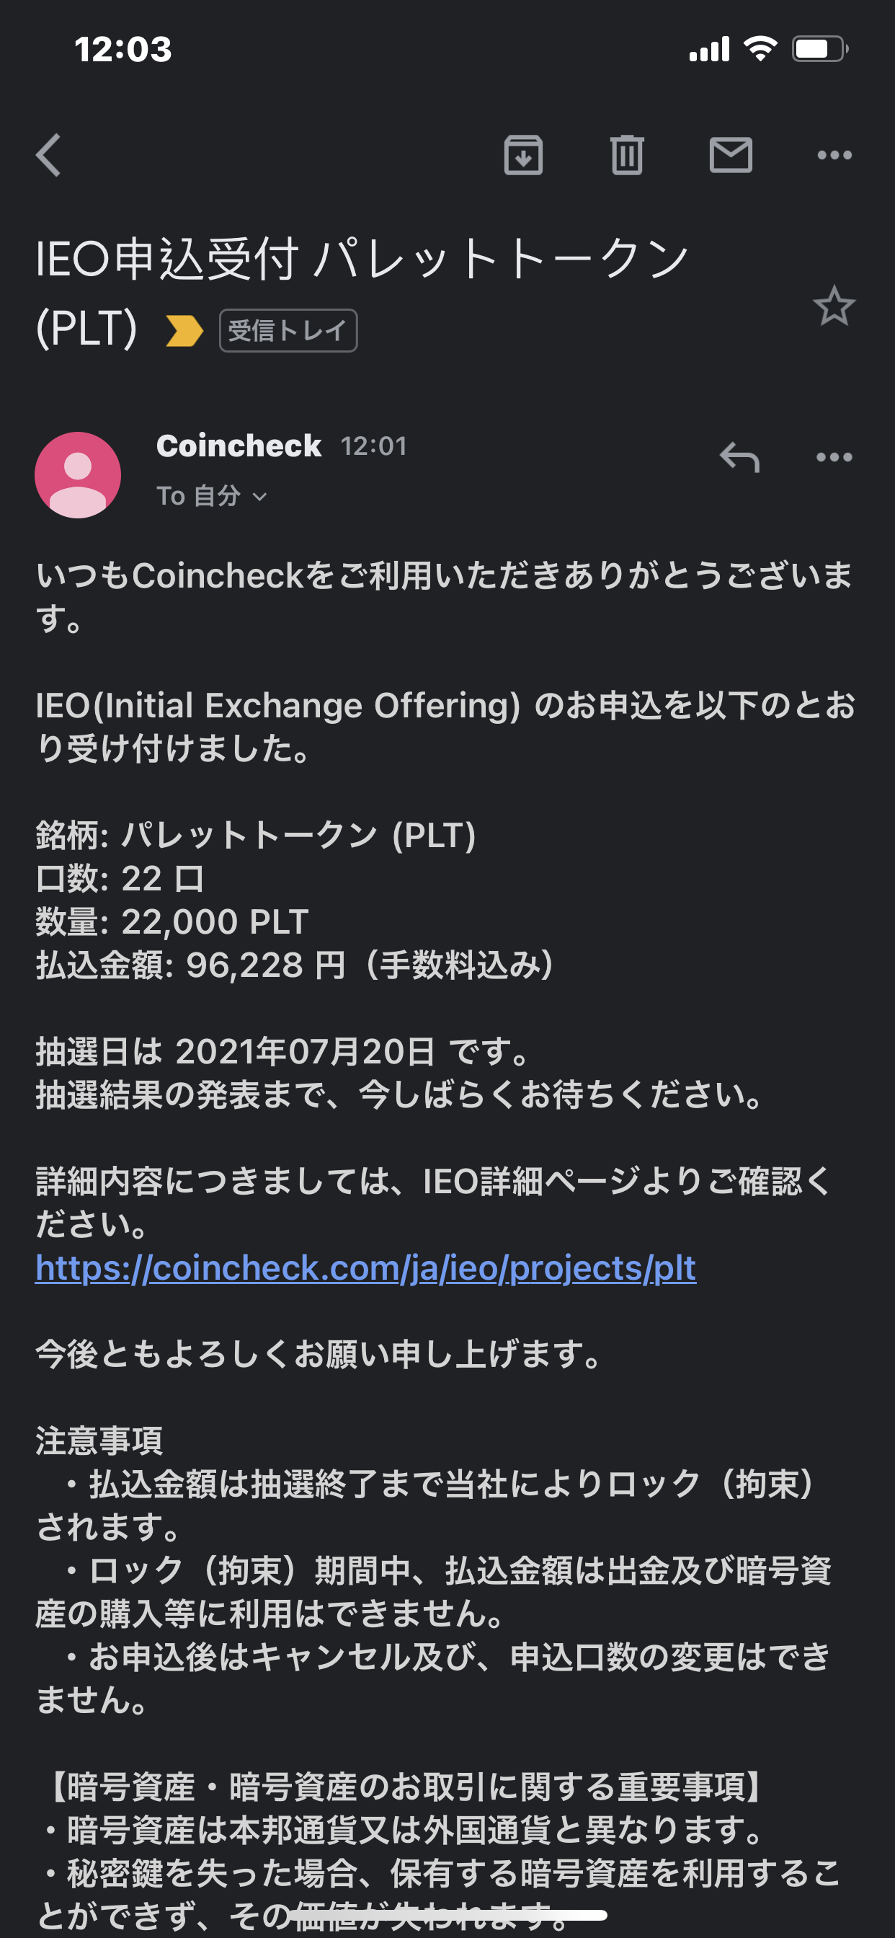Tap the Wi-Fi status icon

coord(760,50)
